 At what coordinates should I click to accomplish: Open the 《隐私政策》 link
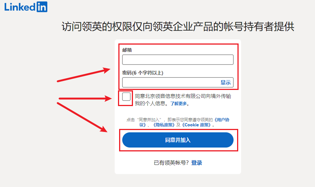164,125
